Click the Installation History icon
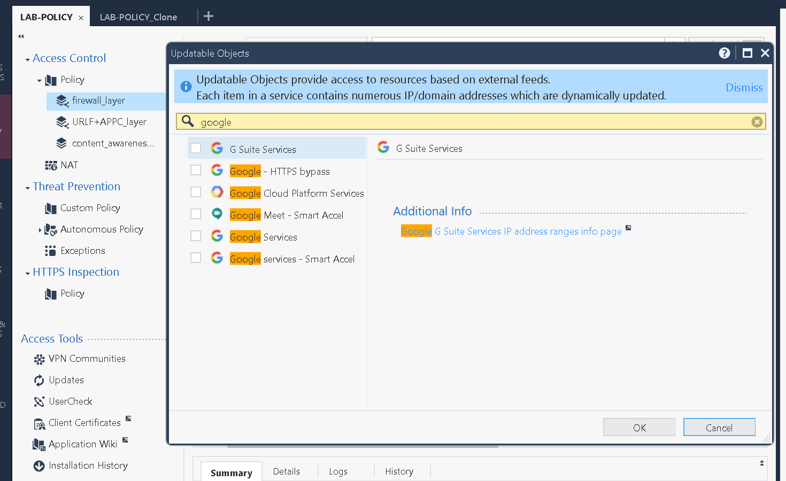This screenshot has height=481, width=786. coord(39,466)
